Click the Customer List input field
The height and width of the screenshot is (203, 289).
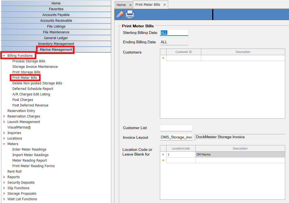(176, 128)
